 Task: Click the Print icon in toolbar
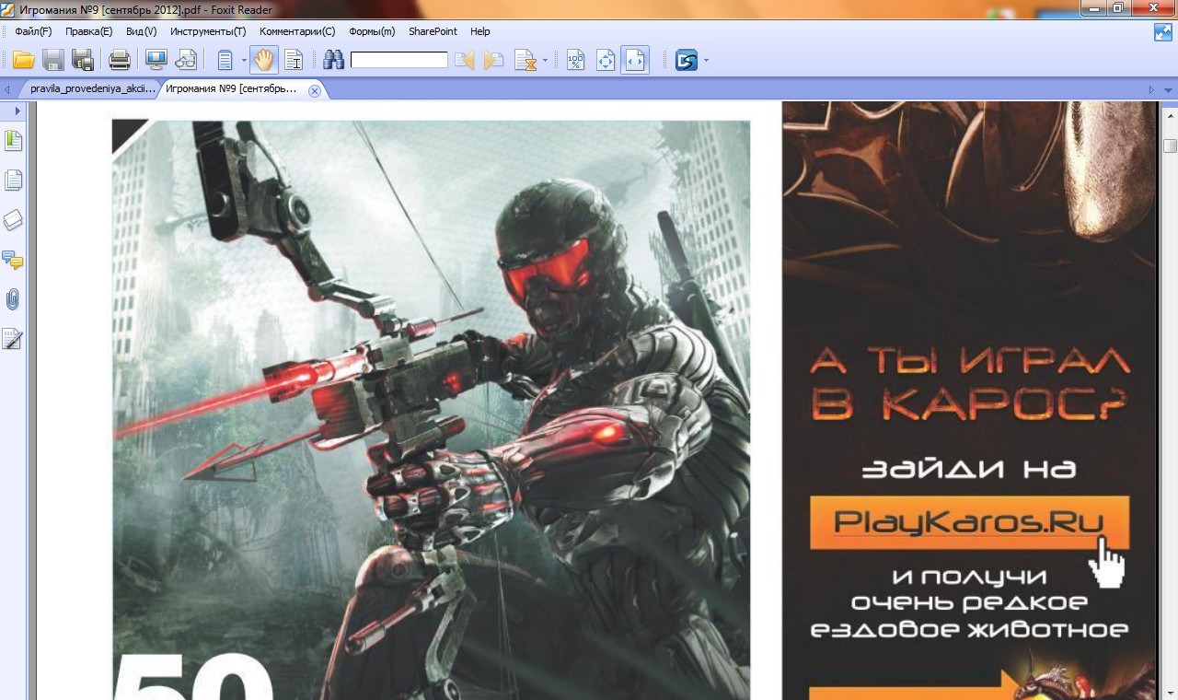pos(120,61)
